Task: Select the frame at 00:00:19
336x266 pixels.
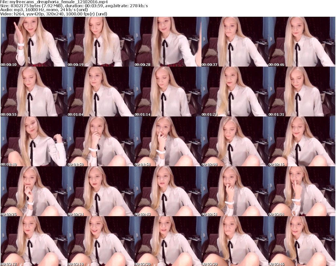Action: click(x=100, y=42)
